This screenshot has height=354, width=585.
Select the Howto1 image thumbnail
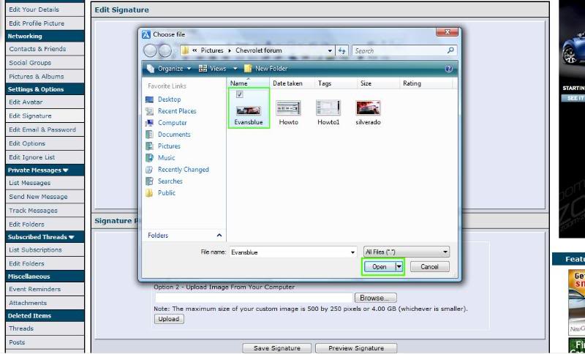click(x=328, y=108)
